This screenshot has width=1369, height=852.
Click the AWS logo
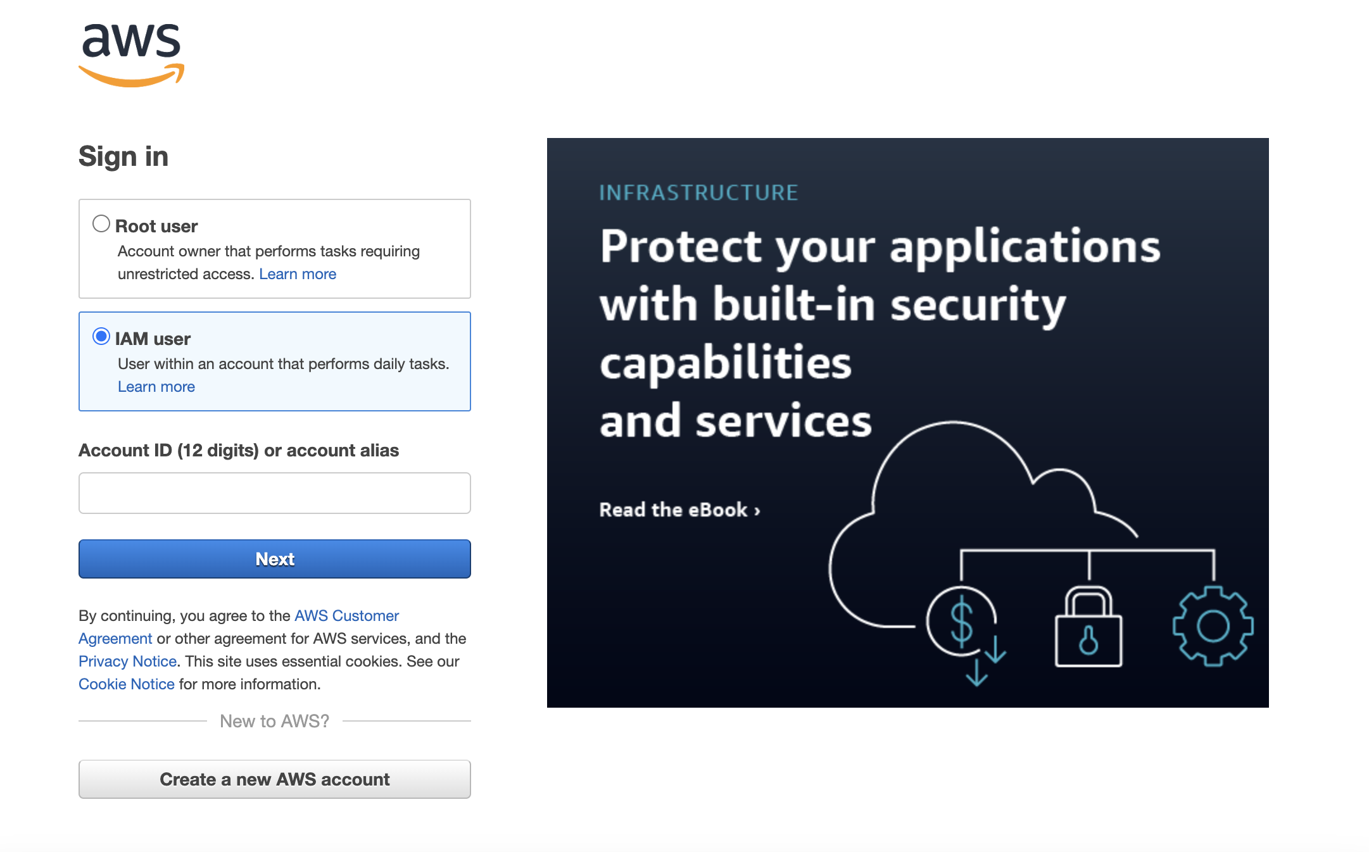pyautogui.click(x=131, y=55)
